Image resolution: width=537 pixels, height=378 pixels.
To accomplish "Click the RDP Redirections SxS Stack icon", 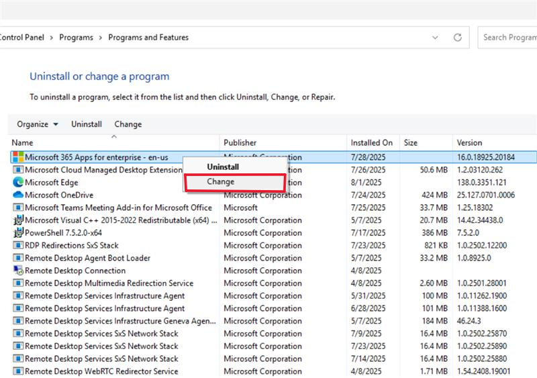I will (x=18, y=245).
